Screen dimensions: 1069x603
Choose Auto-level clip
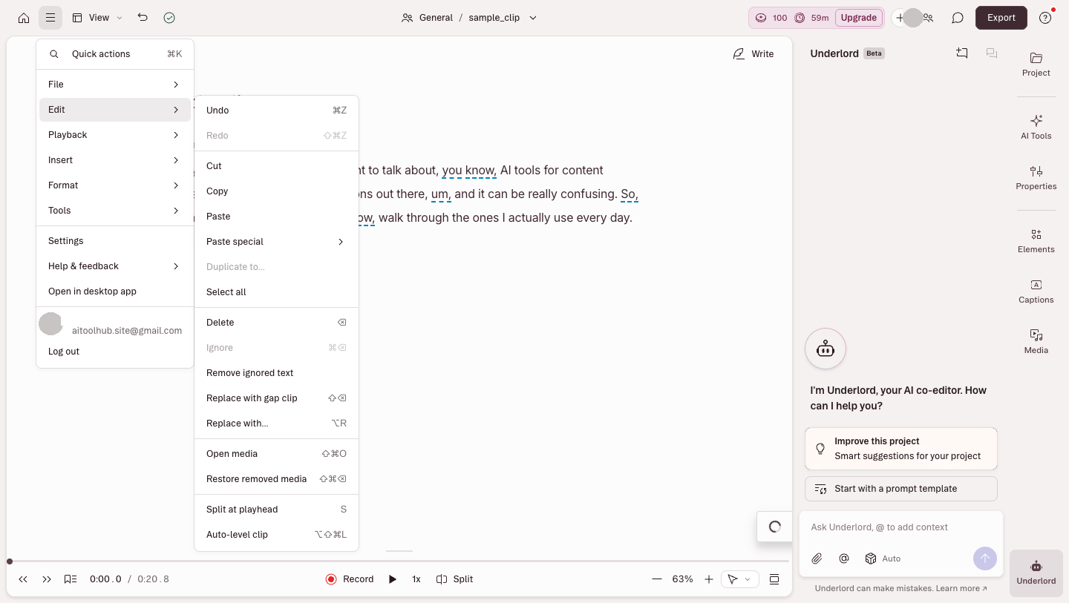point(276,535)
